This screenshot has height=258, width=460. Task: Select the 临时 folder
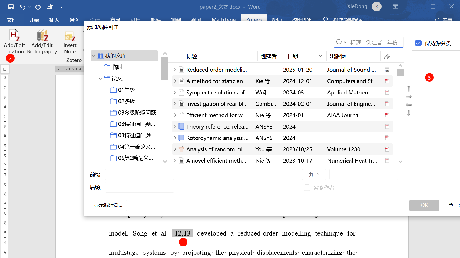(x=113, y=67)
